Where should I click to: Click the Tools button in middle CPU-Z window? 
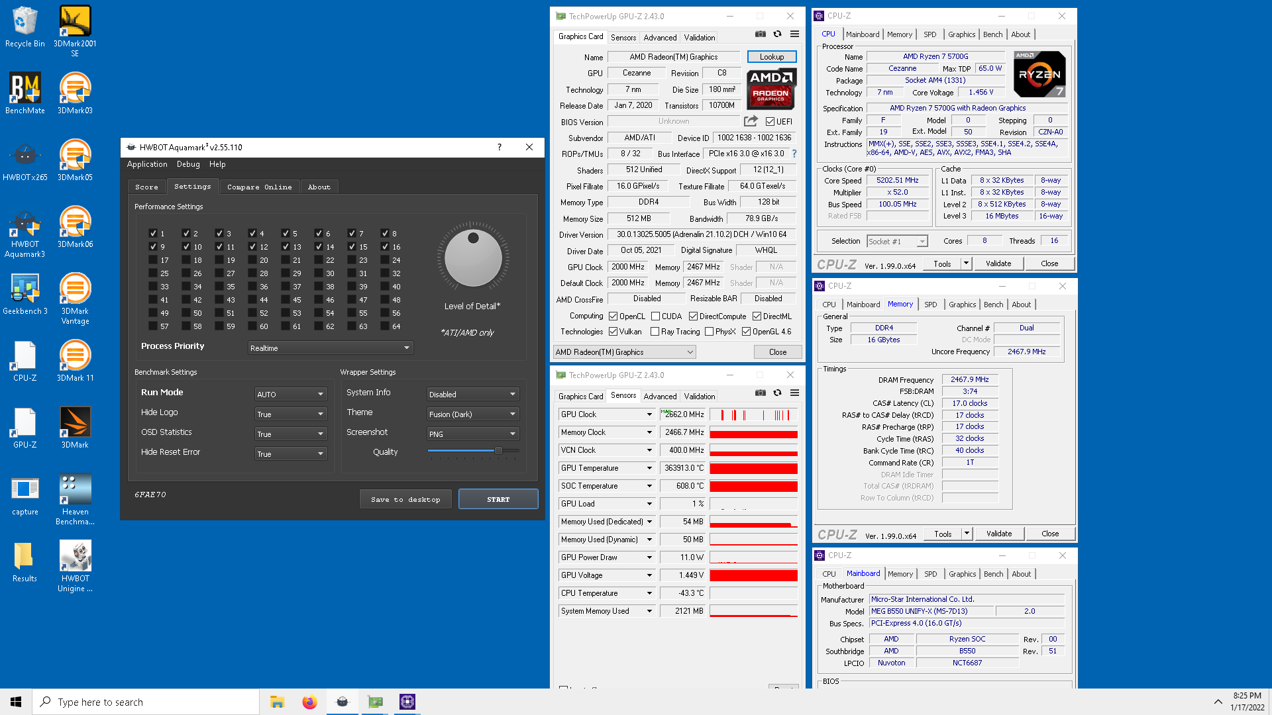click(x=943, y=534)
